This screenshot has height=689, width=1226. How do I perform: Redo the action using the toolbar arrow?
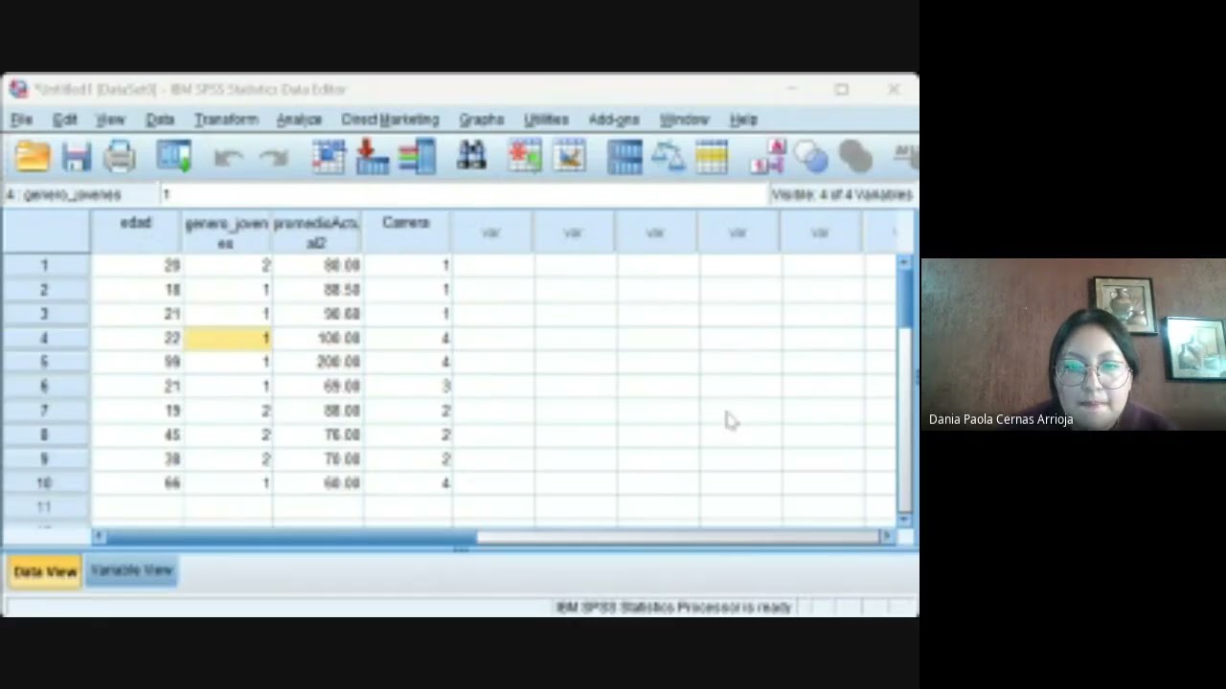[x=274, y=158]
